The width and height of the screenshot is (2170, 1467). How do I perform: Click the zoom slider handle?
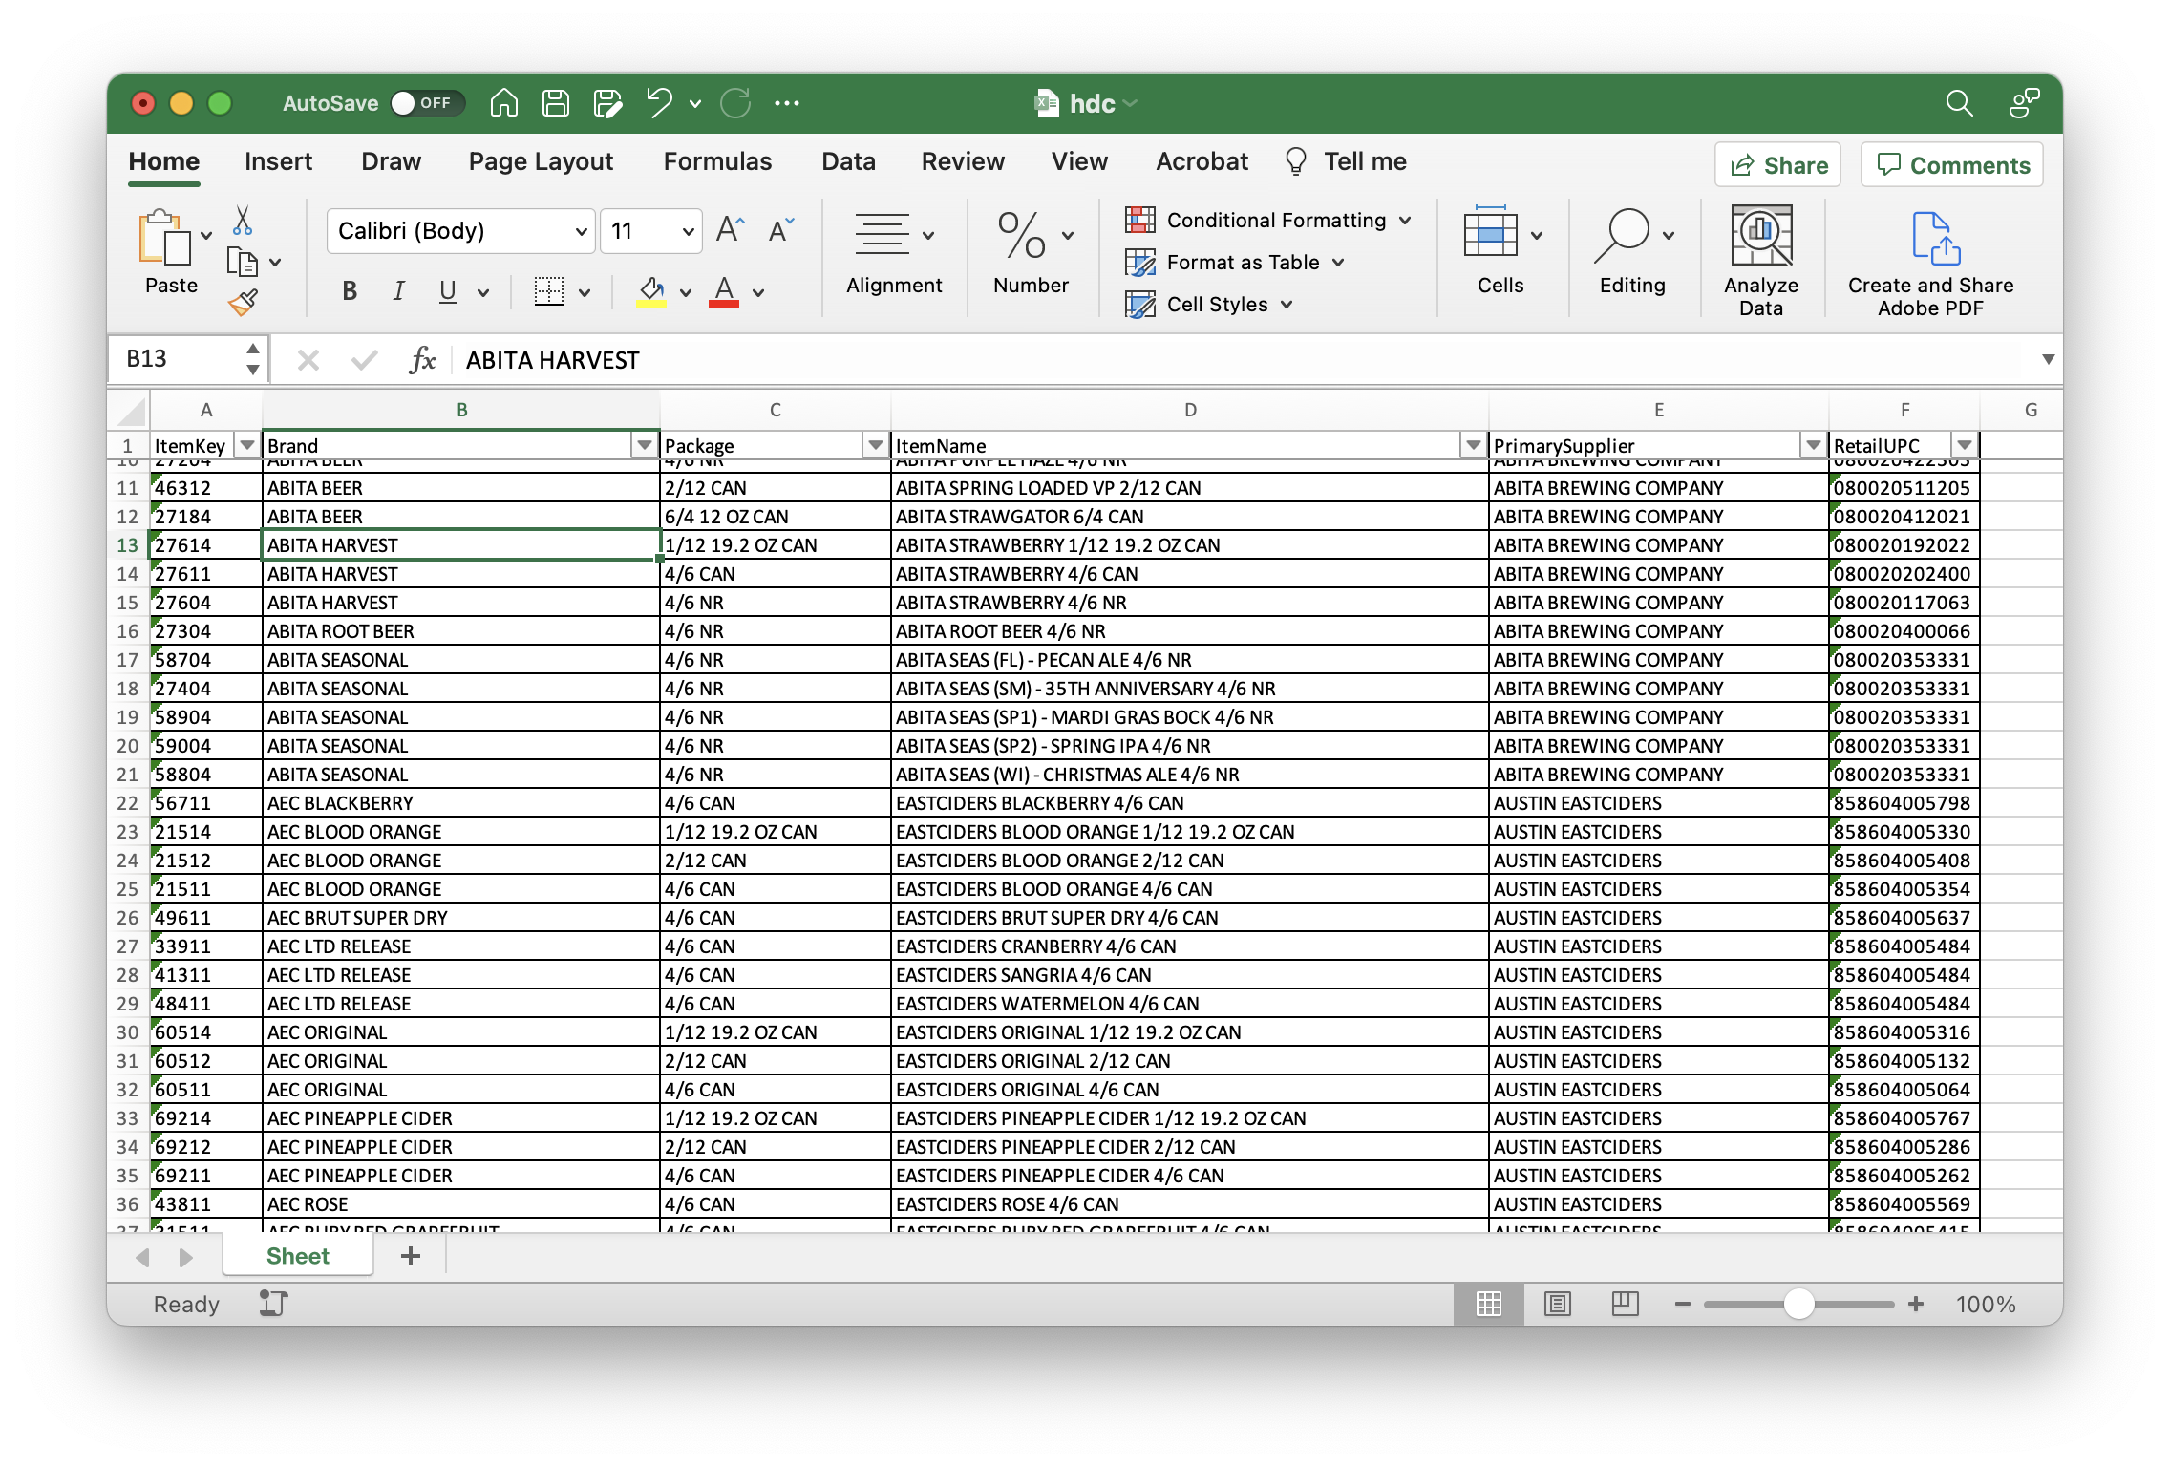[1798, 1304]
